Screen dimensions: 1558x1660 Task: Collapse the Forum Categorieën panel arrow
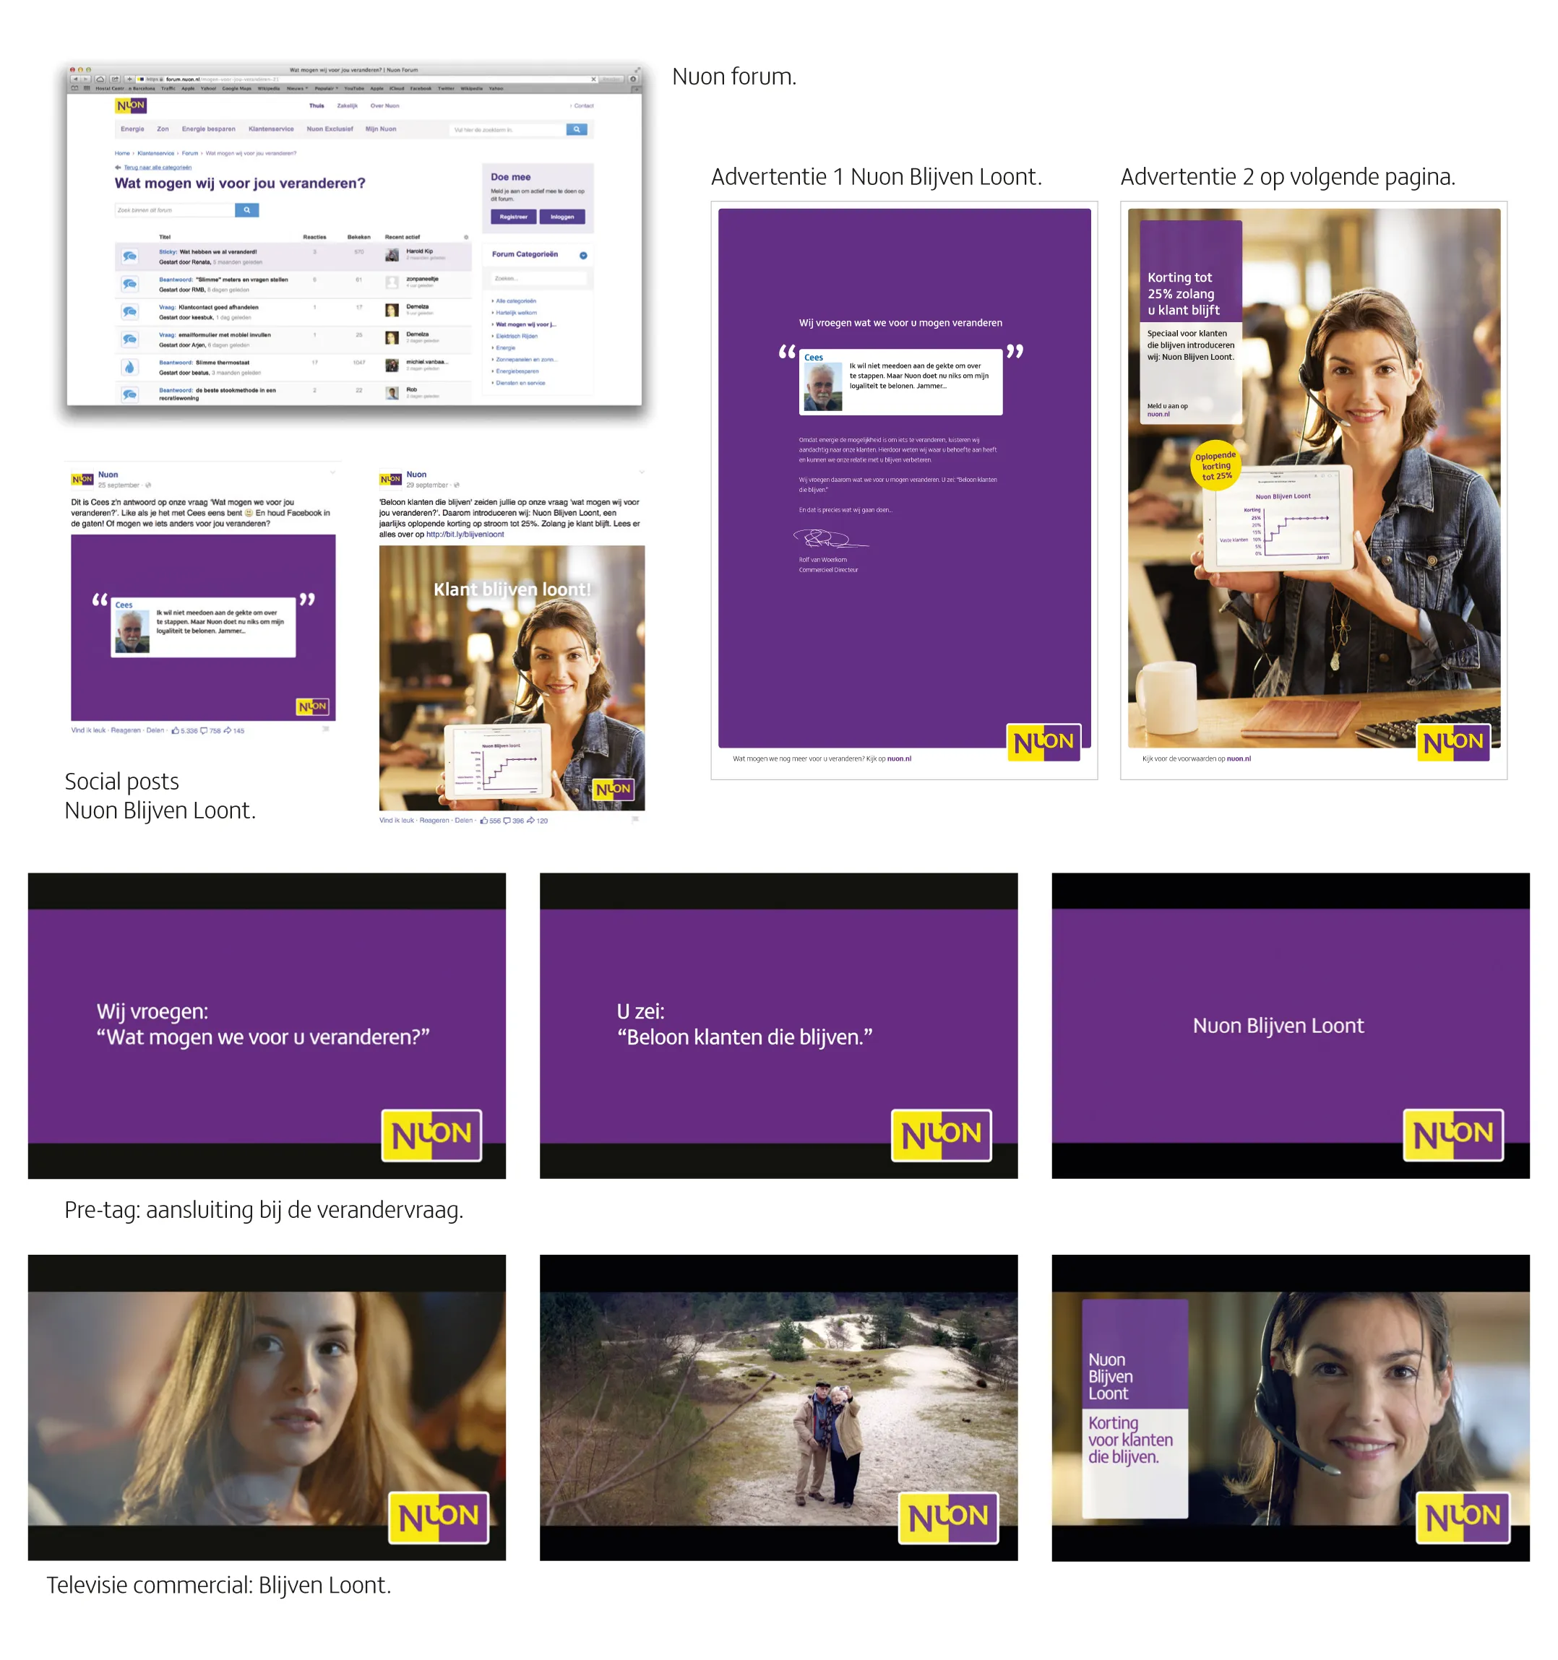[x=583, y=256]
